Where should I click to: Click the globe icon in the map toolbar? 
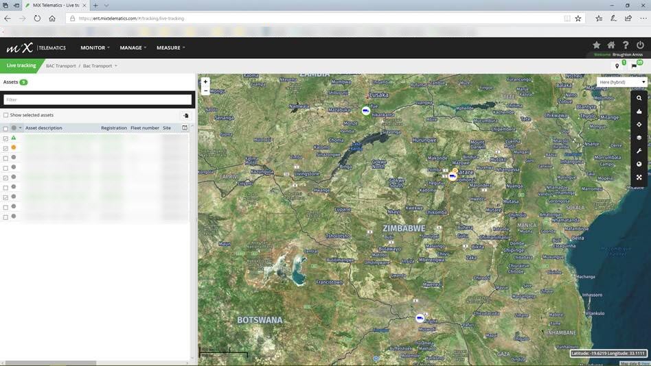tap(639, 164)
